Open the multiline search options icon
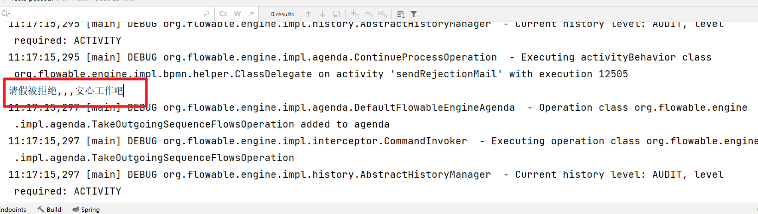 [400, 14]
